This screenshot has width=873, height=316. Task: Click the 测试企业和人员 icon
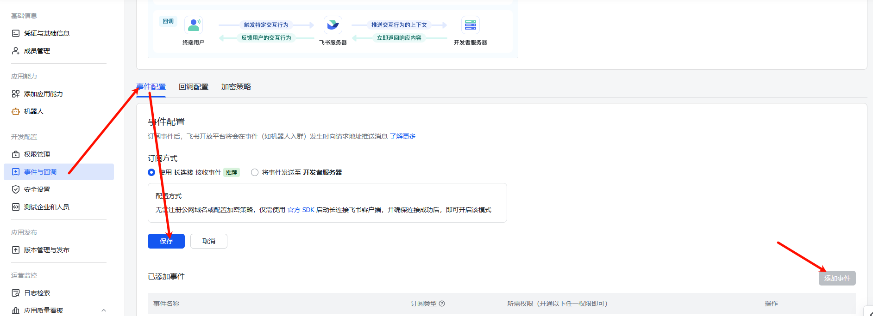(x=16, y=207)
